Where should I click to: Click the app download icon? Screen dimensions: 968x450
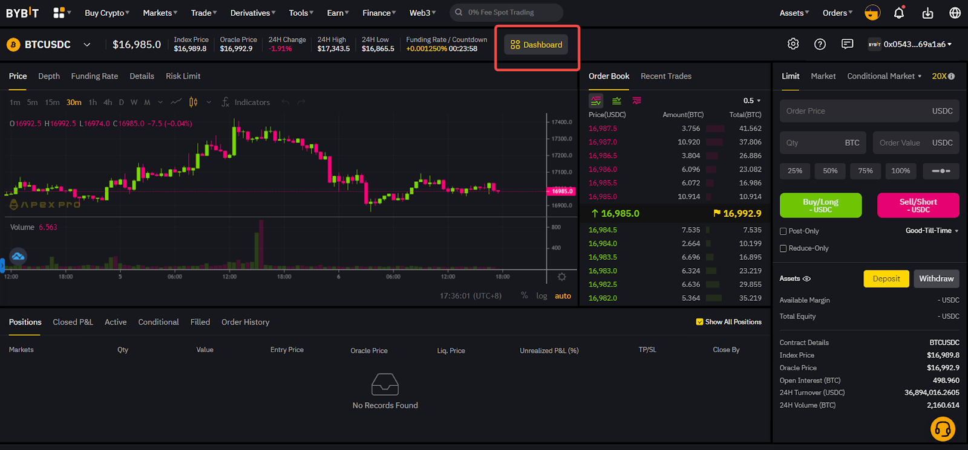[x=927, y=13]
